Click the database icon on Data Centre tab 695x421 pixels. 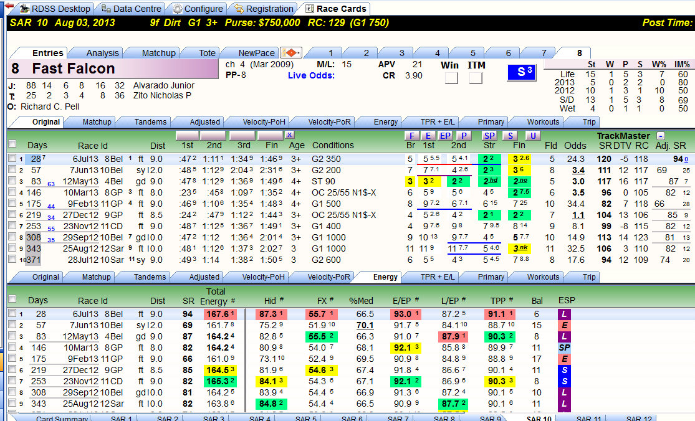(x=106, y=9)
